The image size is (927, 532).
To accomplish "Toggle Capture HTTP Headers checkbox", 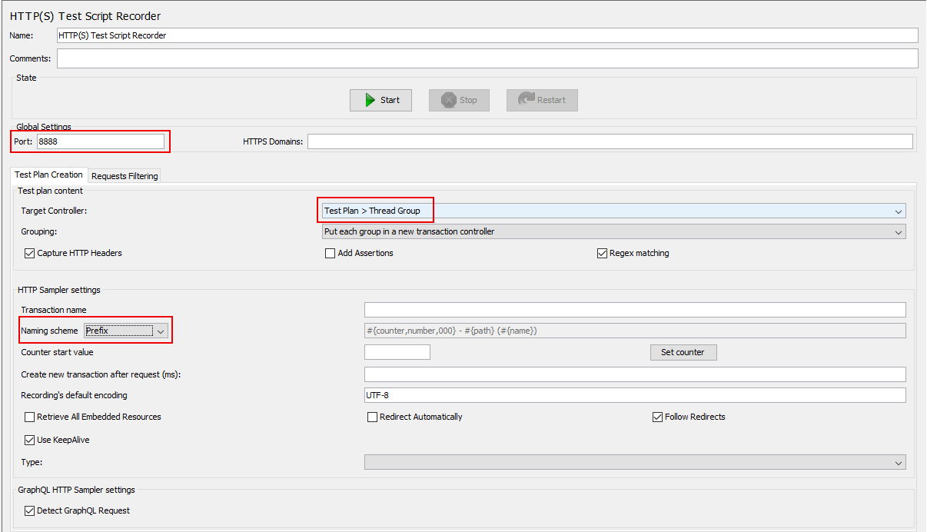I will [30, 253].
